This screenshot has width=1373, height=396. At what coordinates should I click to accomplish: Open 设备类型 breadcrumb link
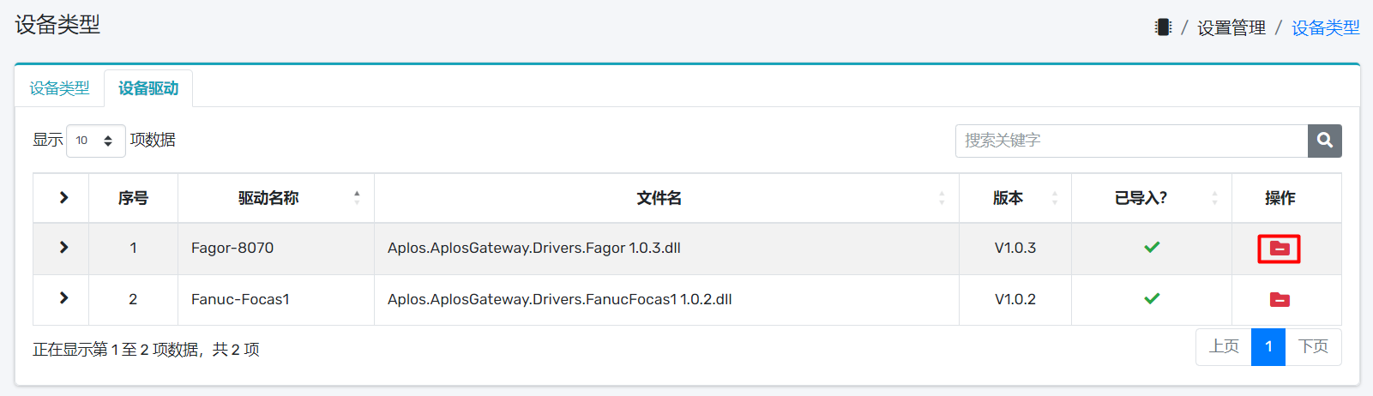pos(1325,28)
